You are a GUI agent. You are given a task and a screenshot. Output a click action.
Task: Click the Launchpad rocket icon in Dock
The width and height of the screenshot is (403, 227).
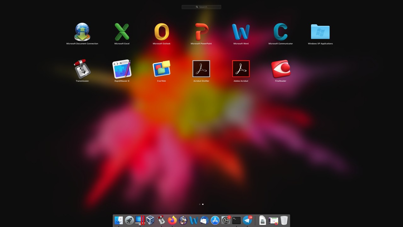(129, 220)
